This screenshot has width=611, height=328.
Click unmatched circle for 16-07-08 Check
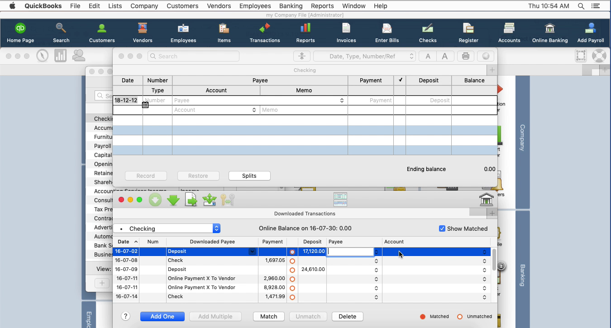[292, 261]
